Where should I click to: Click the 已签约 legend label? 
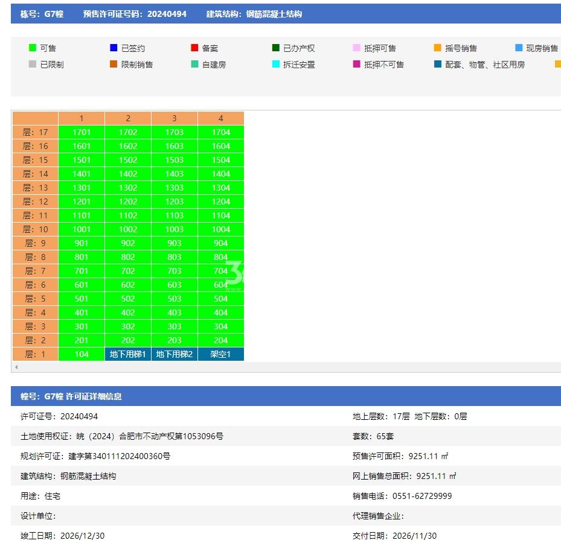(133, 48)
